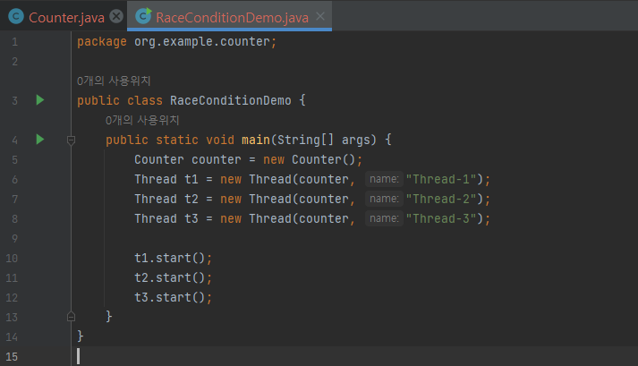This screenshot has width=638, height=366.
Task: Click the name: hint before "Thread-1"
Action: pyautogui.click(x=384, y=179)
